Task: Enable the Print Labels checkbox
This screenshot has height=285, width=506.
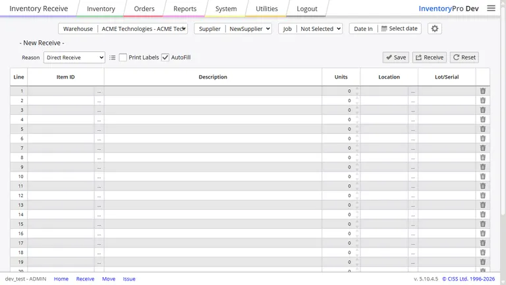Action: [123, 57]
